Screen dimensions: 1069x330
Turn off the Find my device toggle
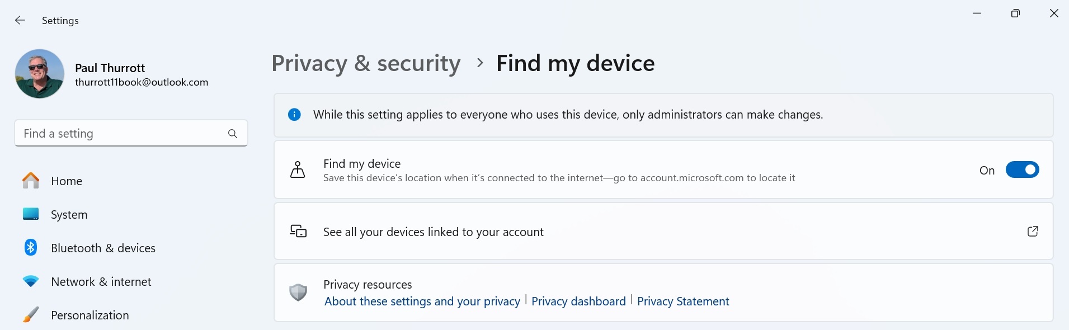pyautogui.click(x=1022, y=170)
